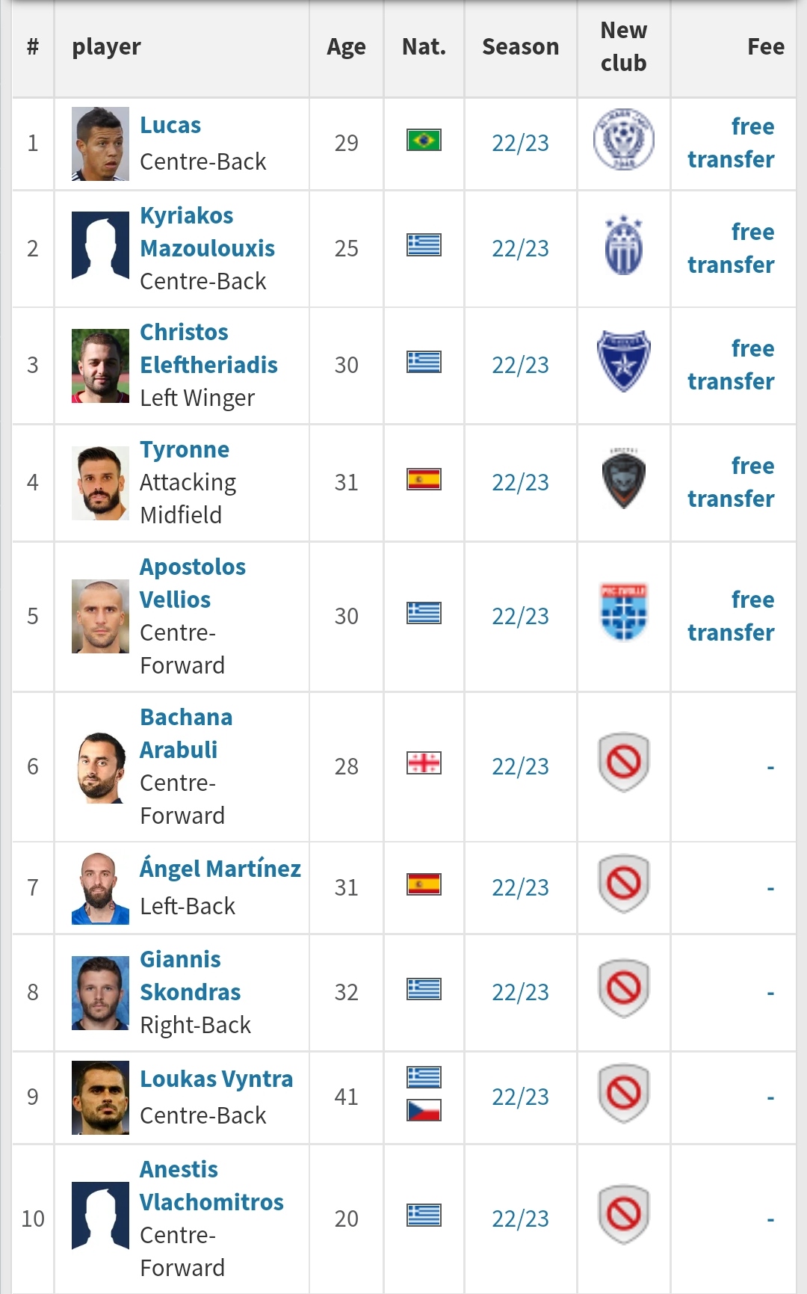Click the no-club icon in Bachana Arabuli row

tap(624, 762)
